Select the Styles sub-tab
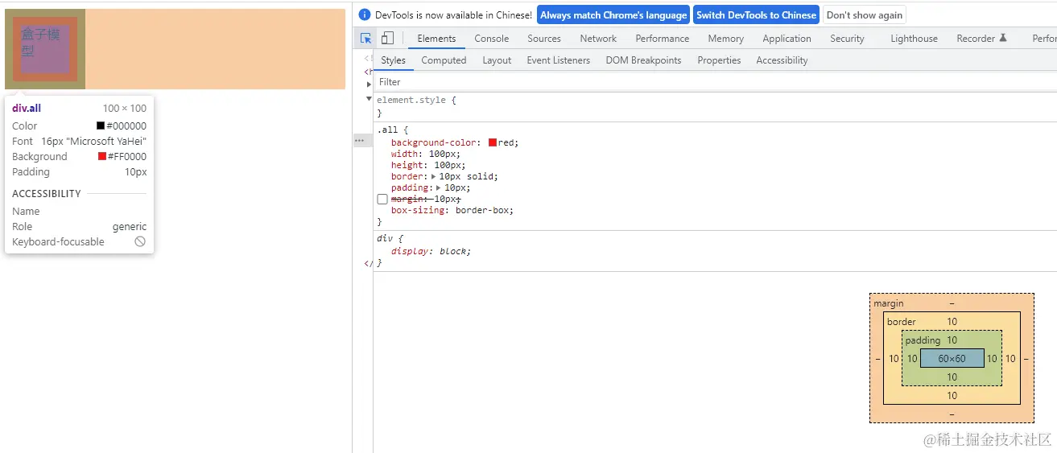 click(394, 60)
